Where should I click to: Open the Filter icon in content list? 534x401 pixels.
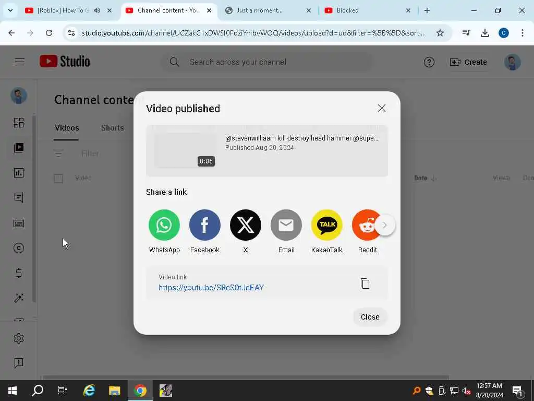point(58,153)
